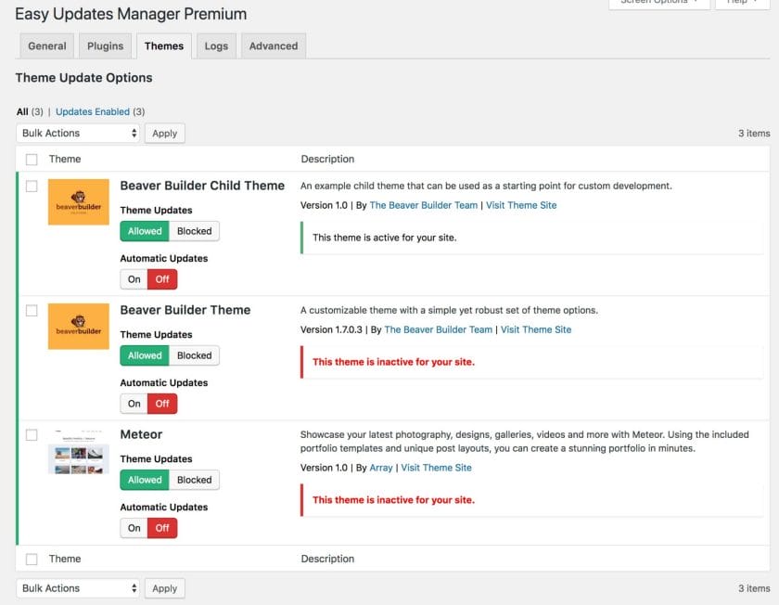
Task: Click the top '3 items' count
Action: [x=754, y=134]
